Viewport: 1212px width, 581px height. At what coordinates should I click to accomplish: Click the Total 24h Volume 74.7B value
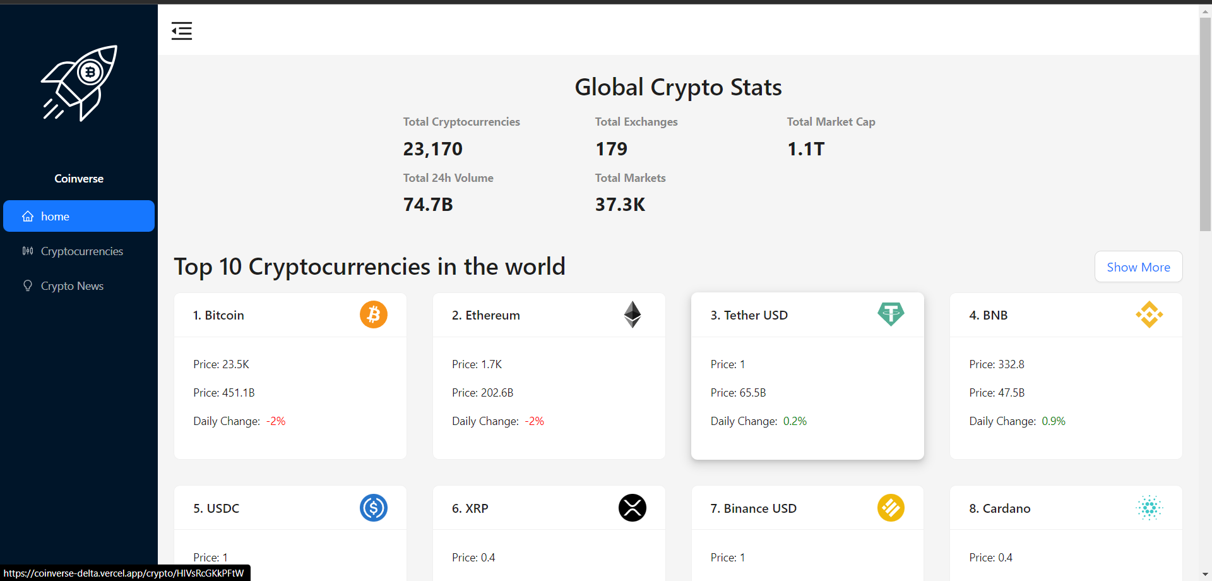click(428, 205)
